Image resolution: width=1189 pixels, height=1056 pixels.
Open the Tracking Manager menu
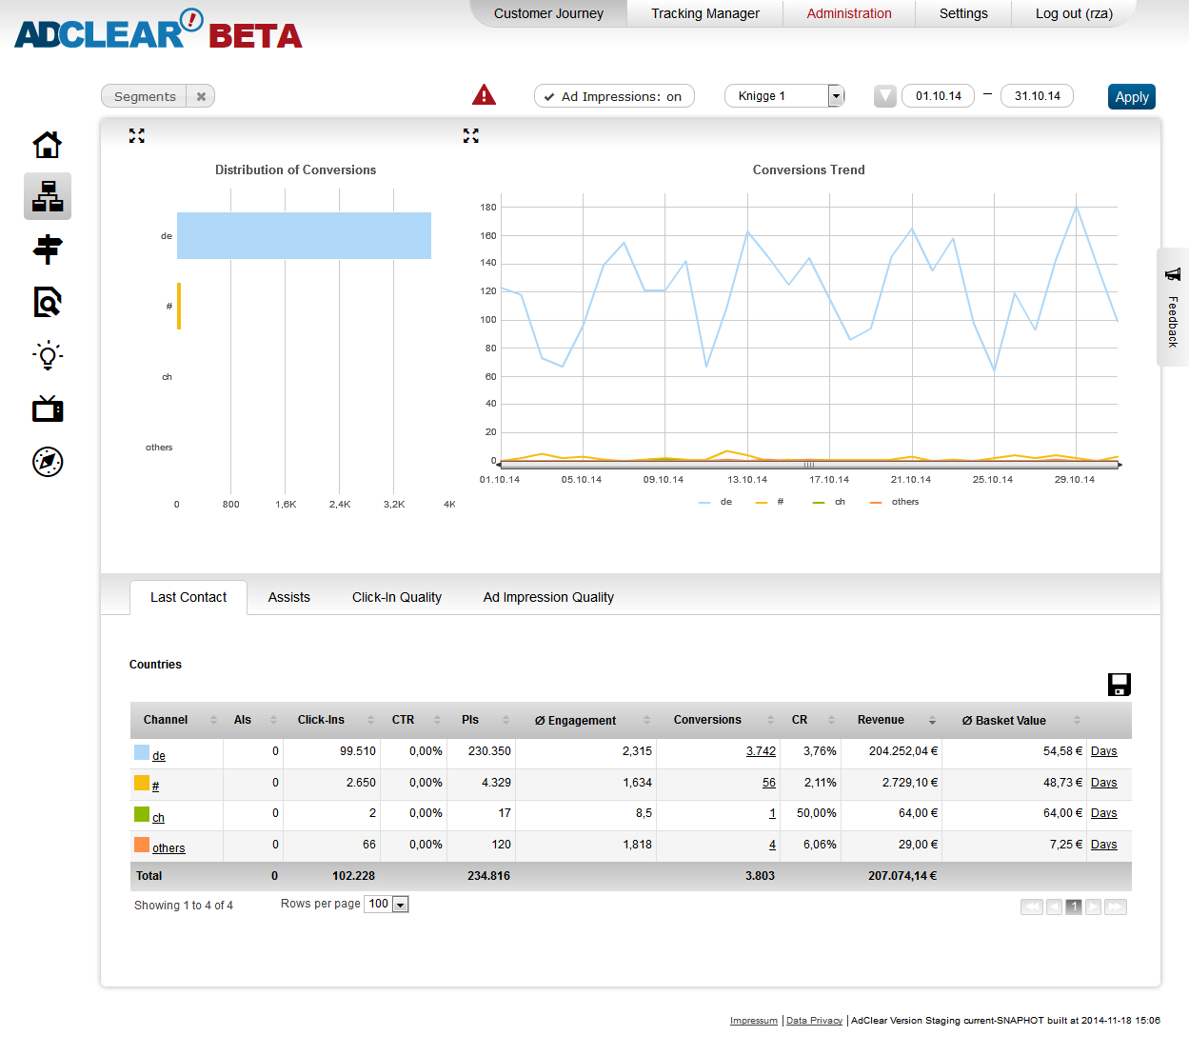[x=704, y=13]
